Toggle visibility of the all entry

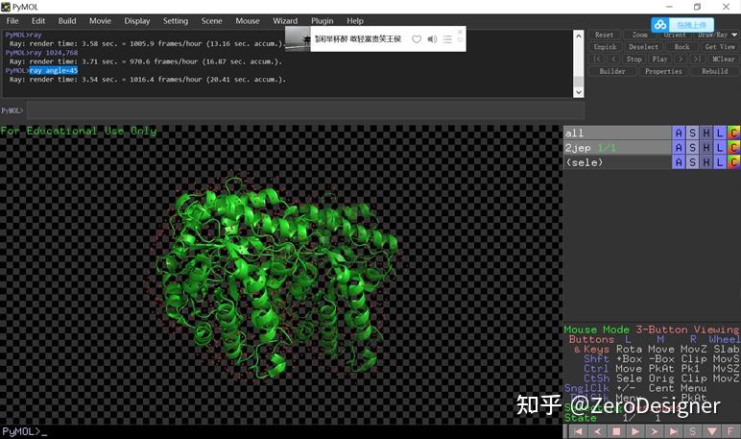617,133
